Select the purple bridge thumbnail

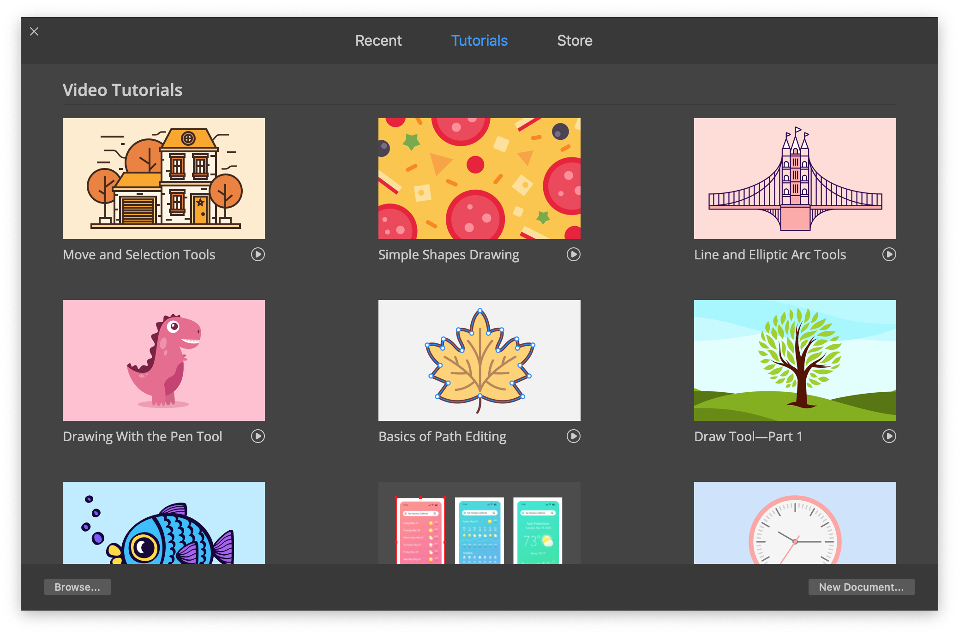(x=795, y=179)
